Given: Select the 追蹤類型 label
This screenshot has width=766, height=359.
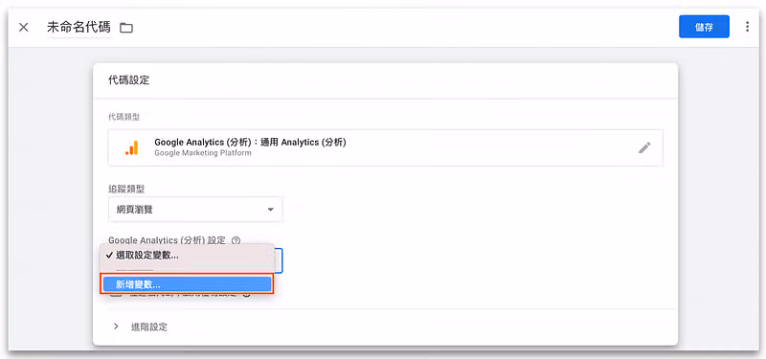Looking at the screenshot, I should tap(126, 189).
